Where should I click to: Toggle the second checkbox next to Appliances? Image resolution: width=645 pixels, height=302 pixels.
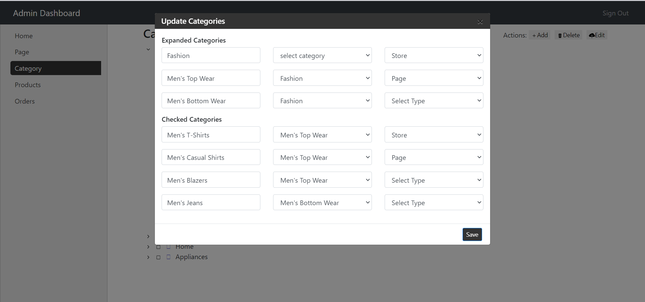(x=169, y=257)
